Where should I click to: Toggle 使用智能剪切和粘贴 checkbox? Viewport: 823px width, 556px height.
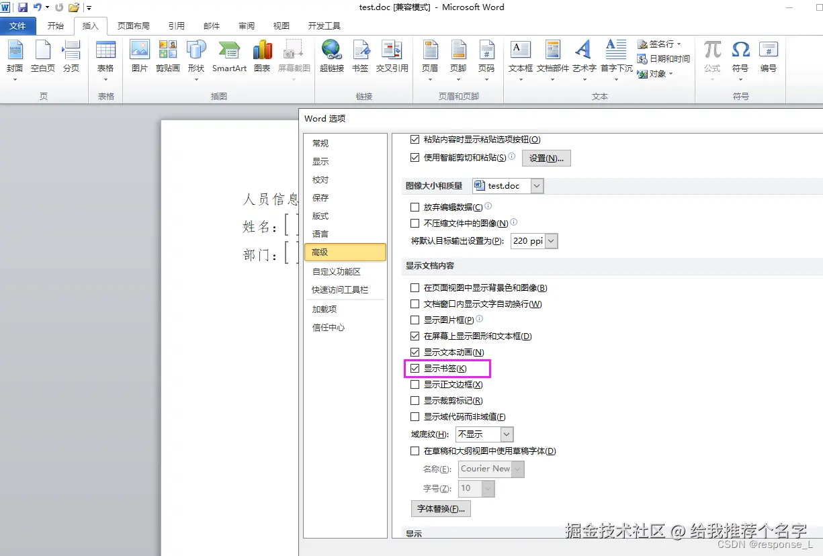(x=415, y=158)
